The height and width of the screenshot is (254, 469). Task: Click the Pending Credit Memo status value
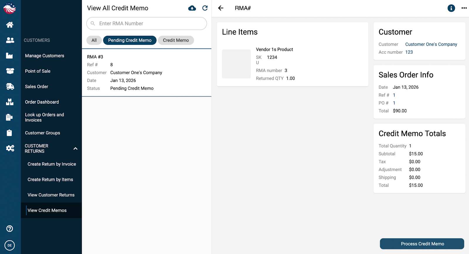(x=132, y=88)
